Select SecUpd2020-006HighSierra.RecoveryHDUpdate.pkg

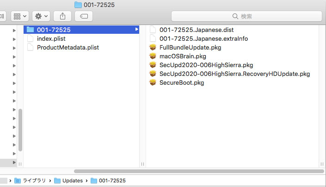tap(235, 74)
